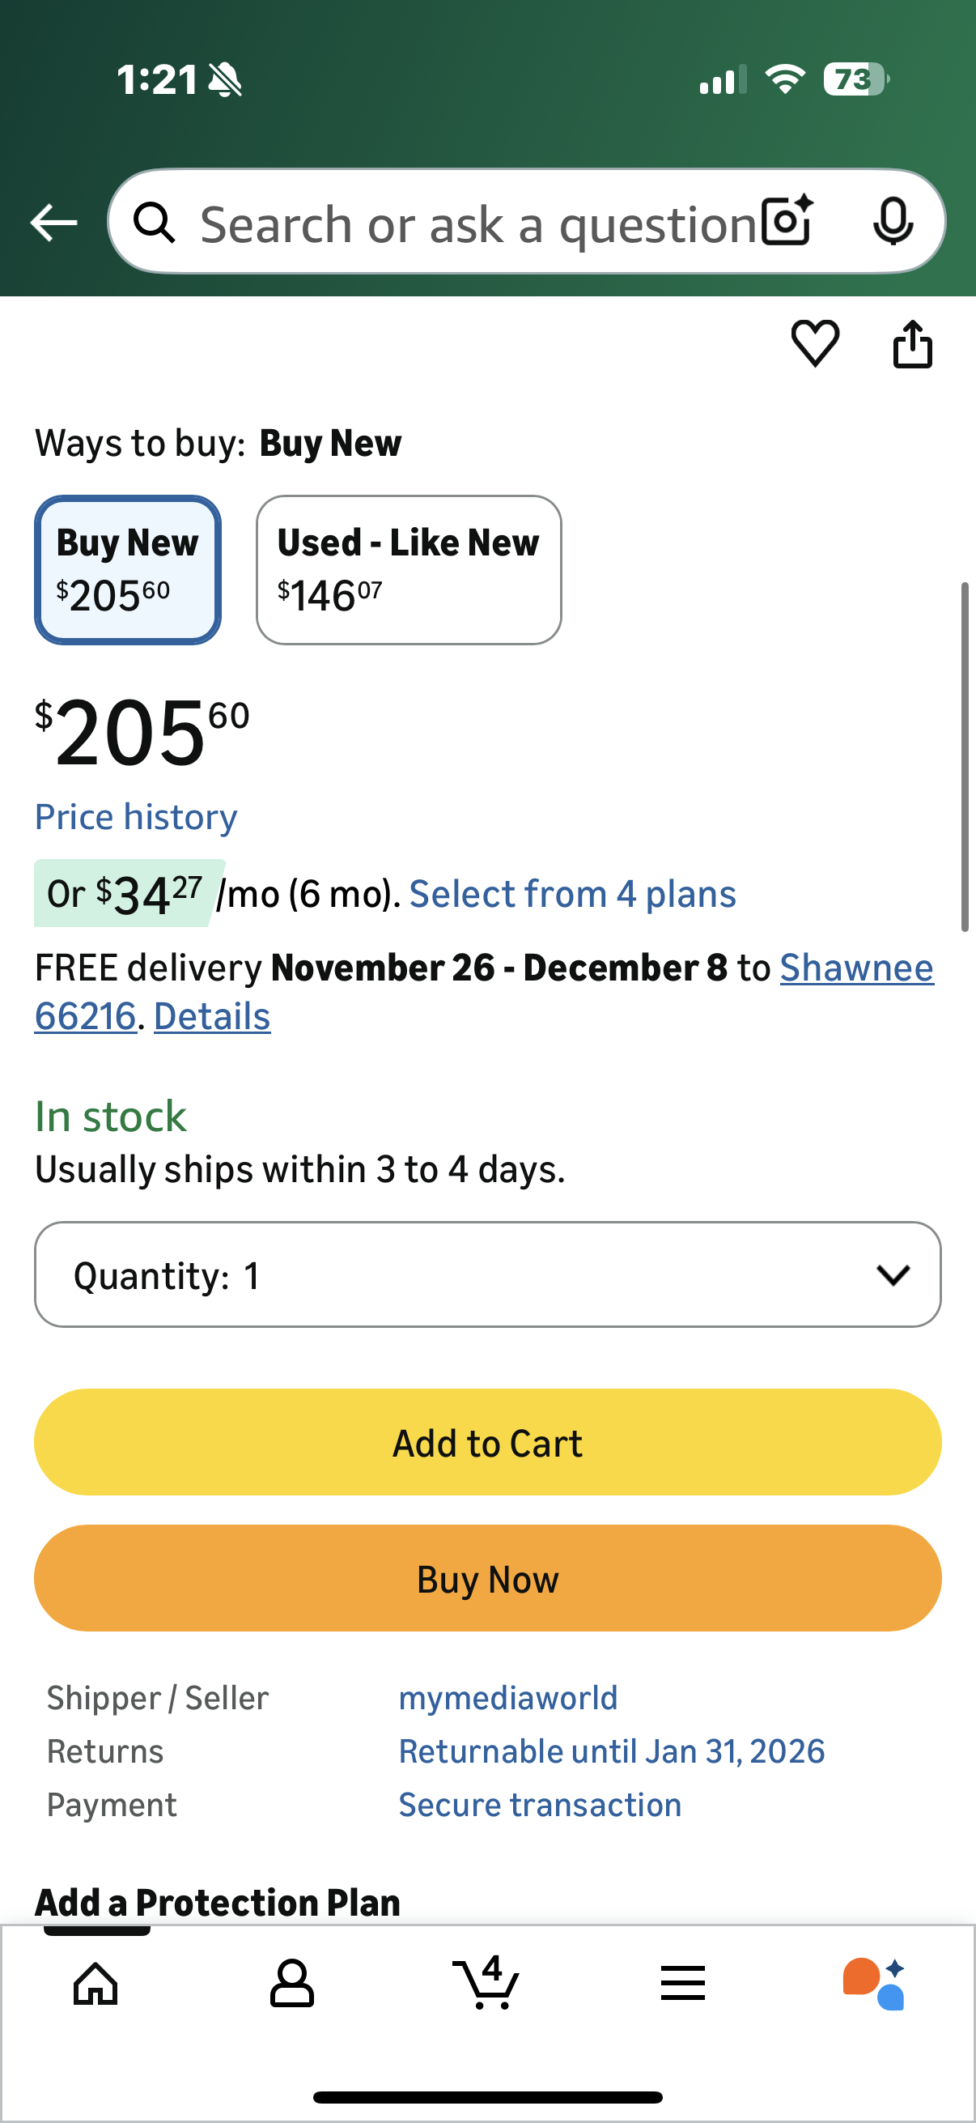Open camera lens search icon
This screenshot has height=2123, width=976.
(787, 222)
